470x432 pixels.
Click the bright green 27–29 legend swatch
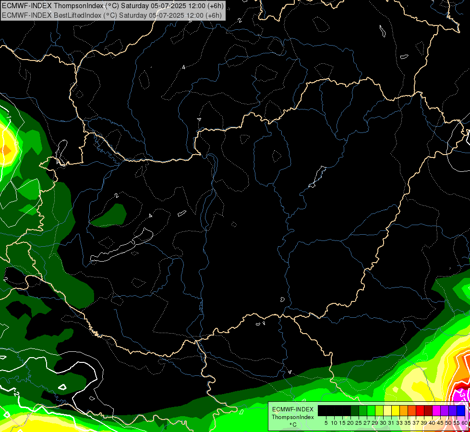pyautogui.click(x=371, y=411)
